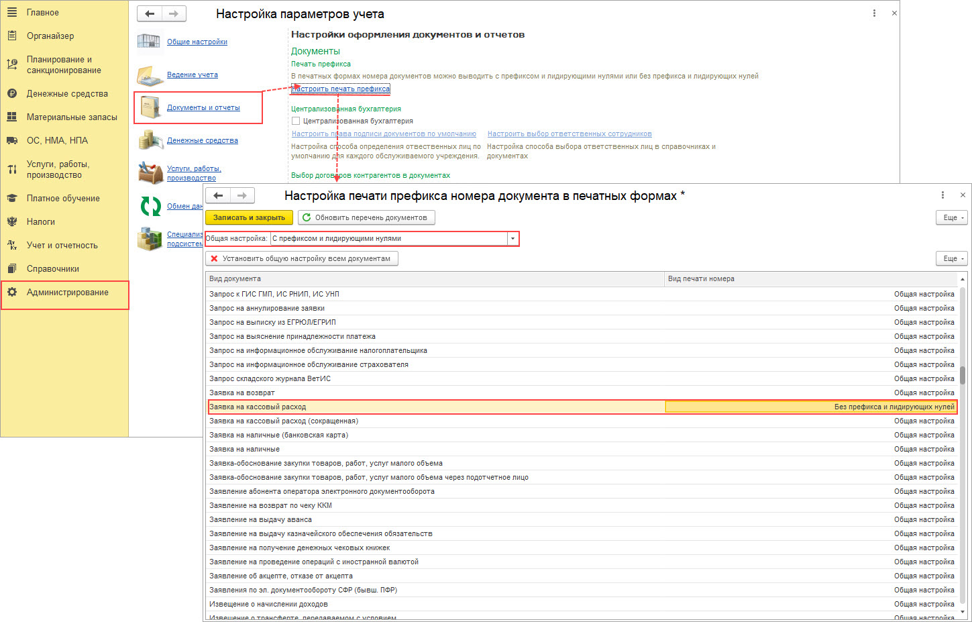This screenshot has width=972, height=622.
Task: Go back in prefix print settings window
Action: [218, 195]
